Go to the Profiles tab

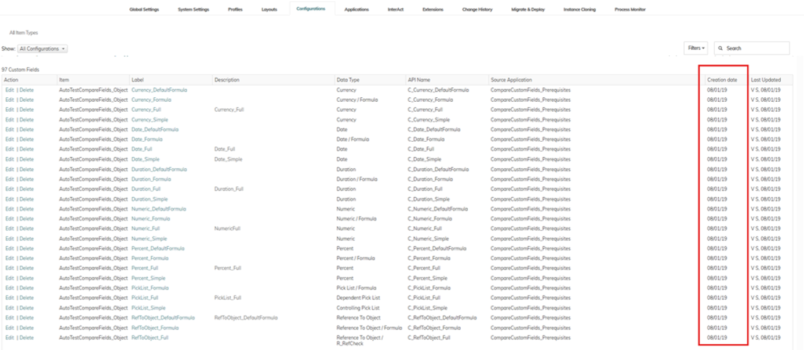point(235,10)
